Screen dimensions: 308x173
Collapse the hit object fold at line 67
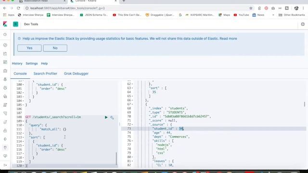coord(132,104)
